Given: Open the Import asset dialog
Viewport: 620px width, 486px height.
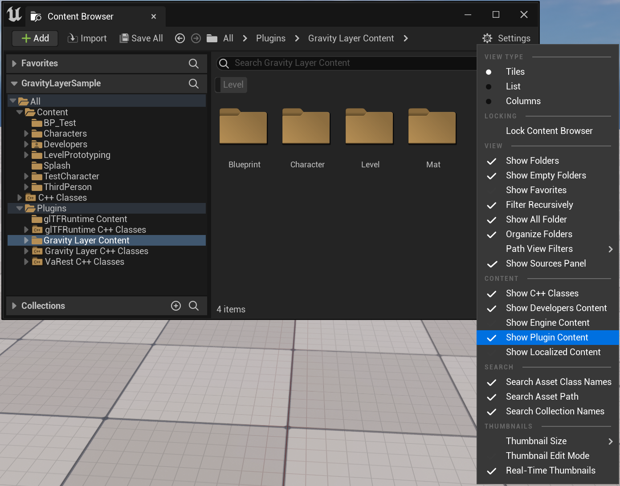Looking at the screenshot, I should [87, 38].
